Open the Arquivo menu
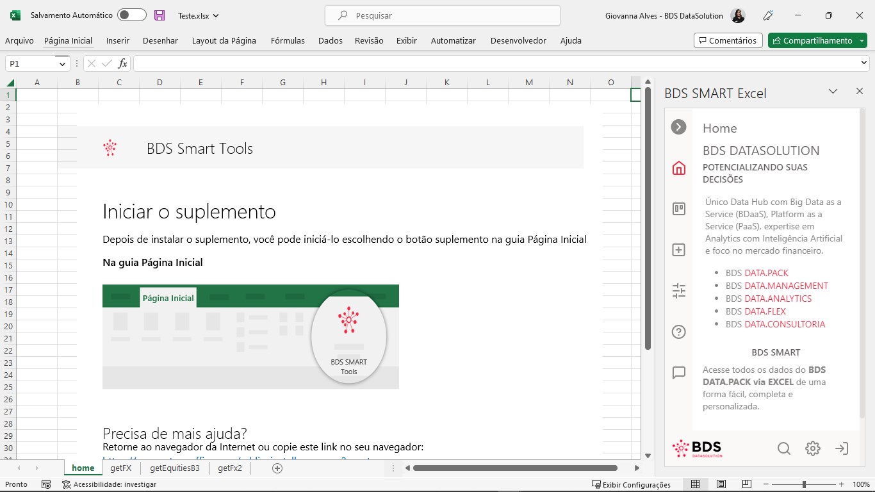Viewport: 875px width, 492px height. tap(19, 40)
